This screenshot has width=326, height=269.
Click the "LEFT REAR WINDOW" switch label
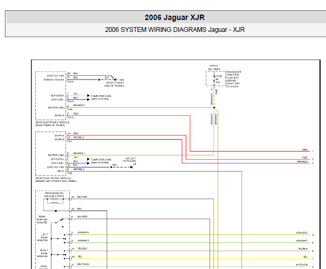42,238
